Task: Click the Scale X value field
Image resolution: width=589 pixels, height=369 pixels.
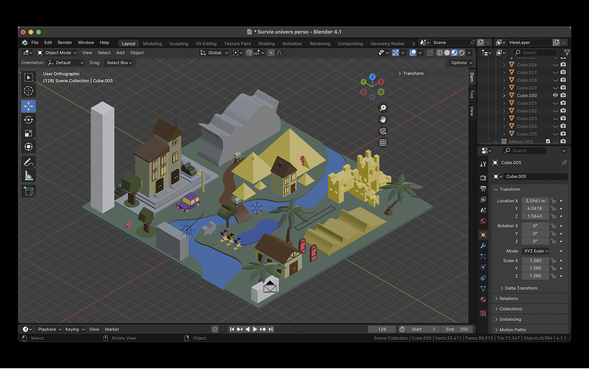Action: [x=535, y=261]
